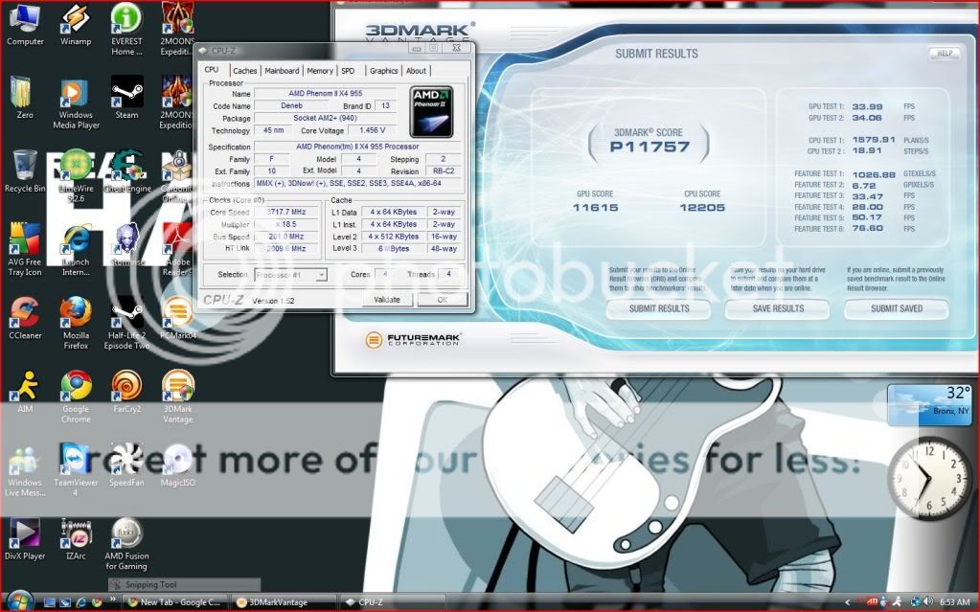Launch the Winamp desktop shortcut
The image size is (980, 612).
pyautogui.click(x=76, y=25)
